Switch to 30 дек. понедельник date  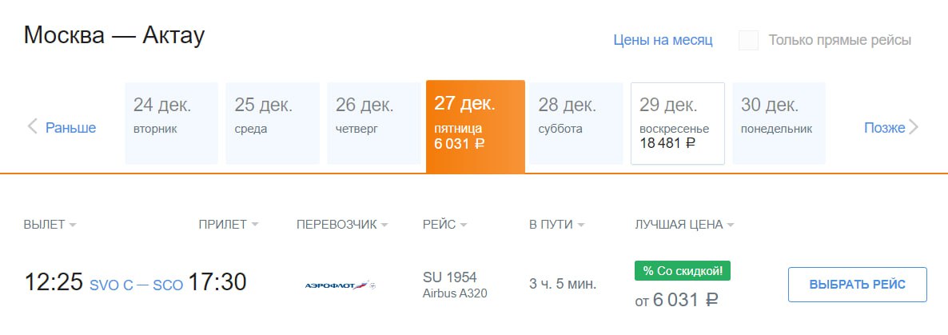click(x=779, y=123)
